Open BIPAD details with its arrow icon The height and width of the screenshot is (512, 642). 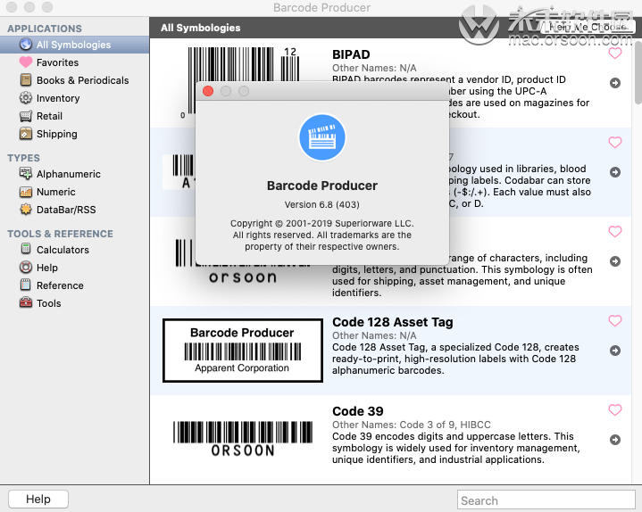coord(615,83)
